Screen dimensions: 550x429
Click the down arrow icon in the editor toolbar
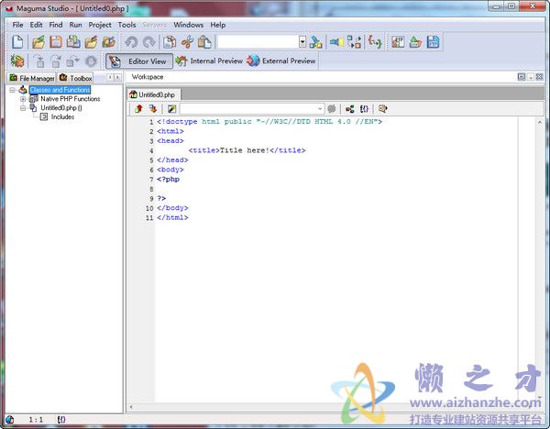[x=153, y=109]
